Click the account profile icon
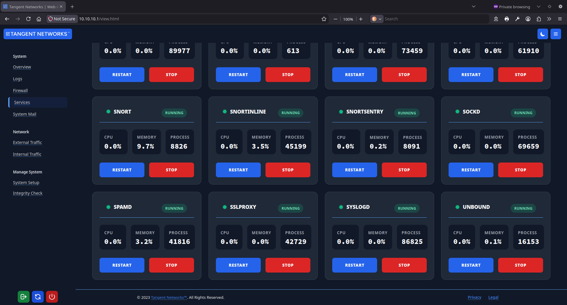The image size is (567, 305). (x=528, y=19)
